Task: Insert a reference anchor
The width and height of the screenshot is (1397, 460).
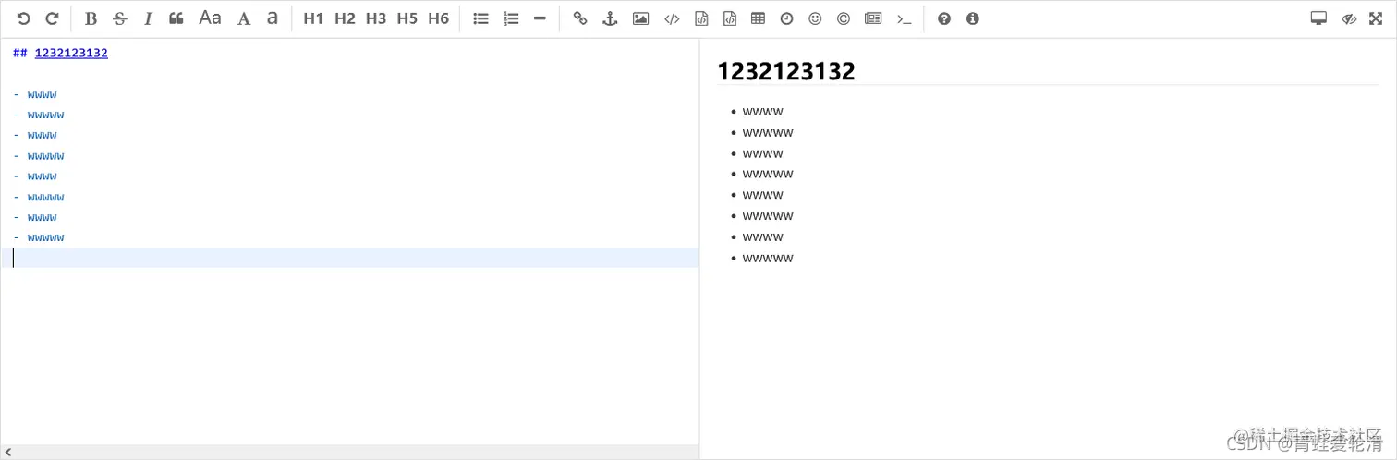Action: coord(610,18)
